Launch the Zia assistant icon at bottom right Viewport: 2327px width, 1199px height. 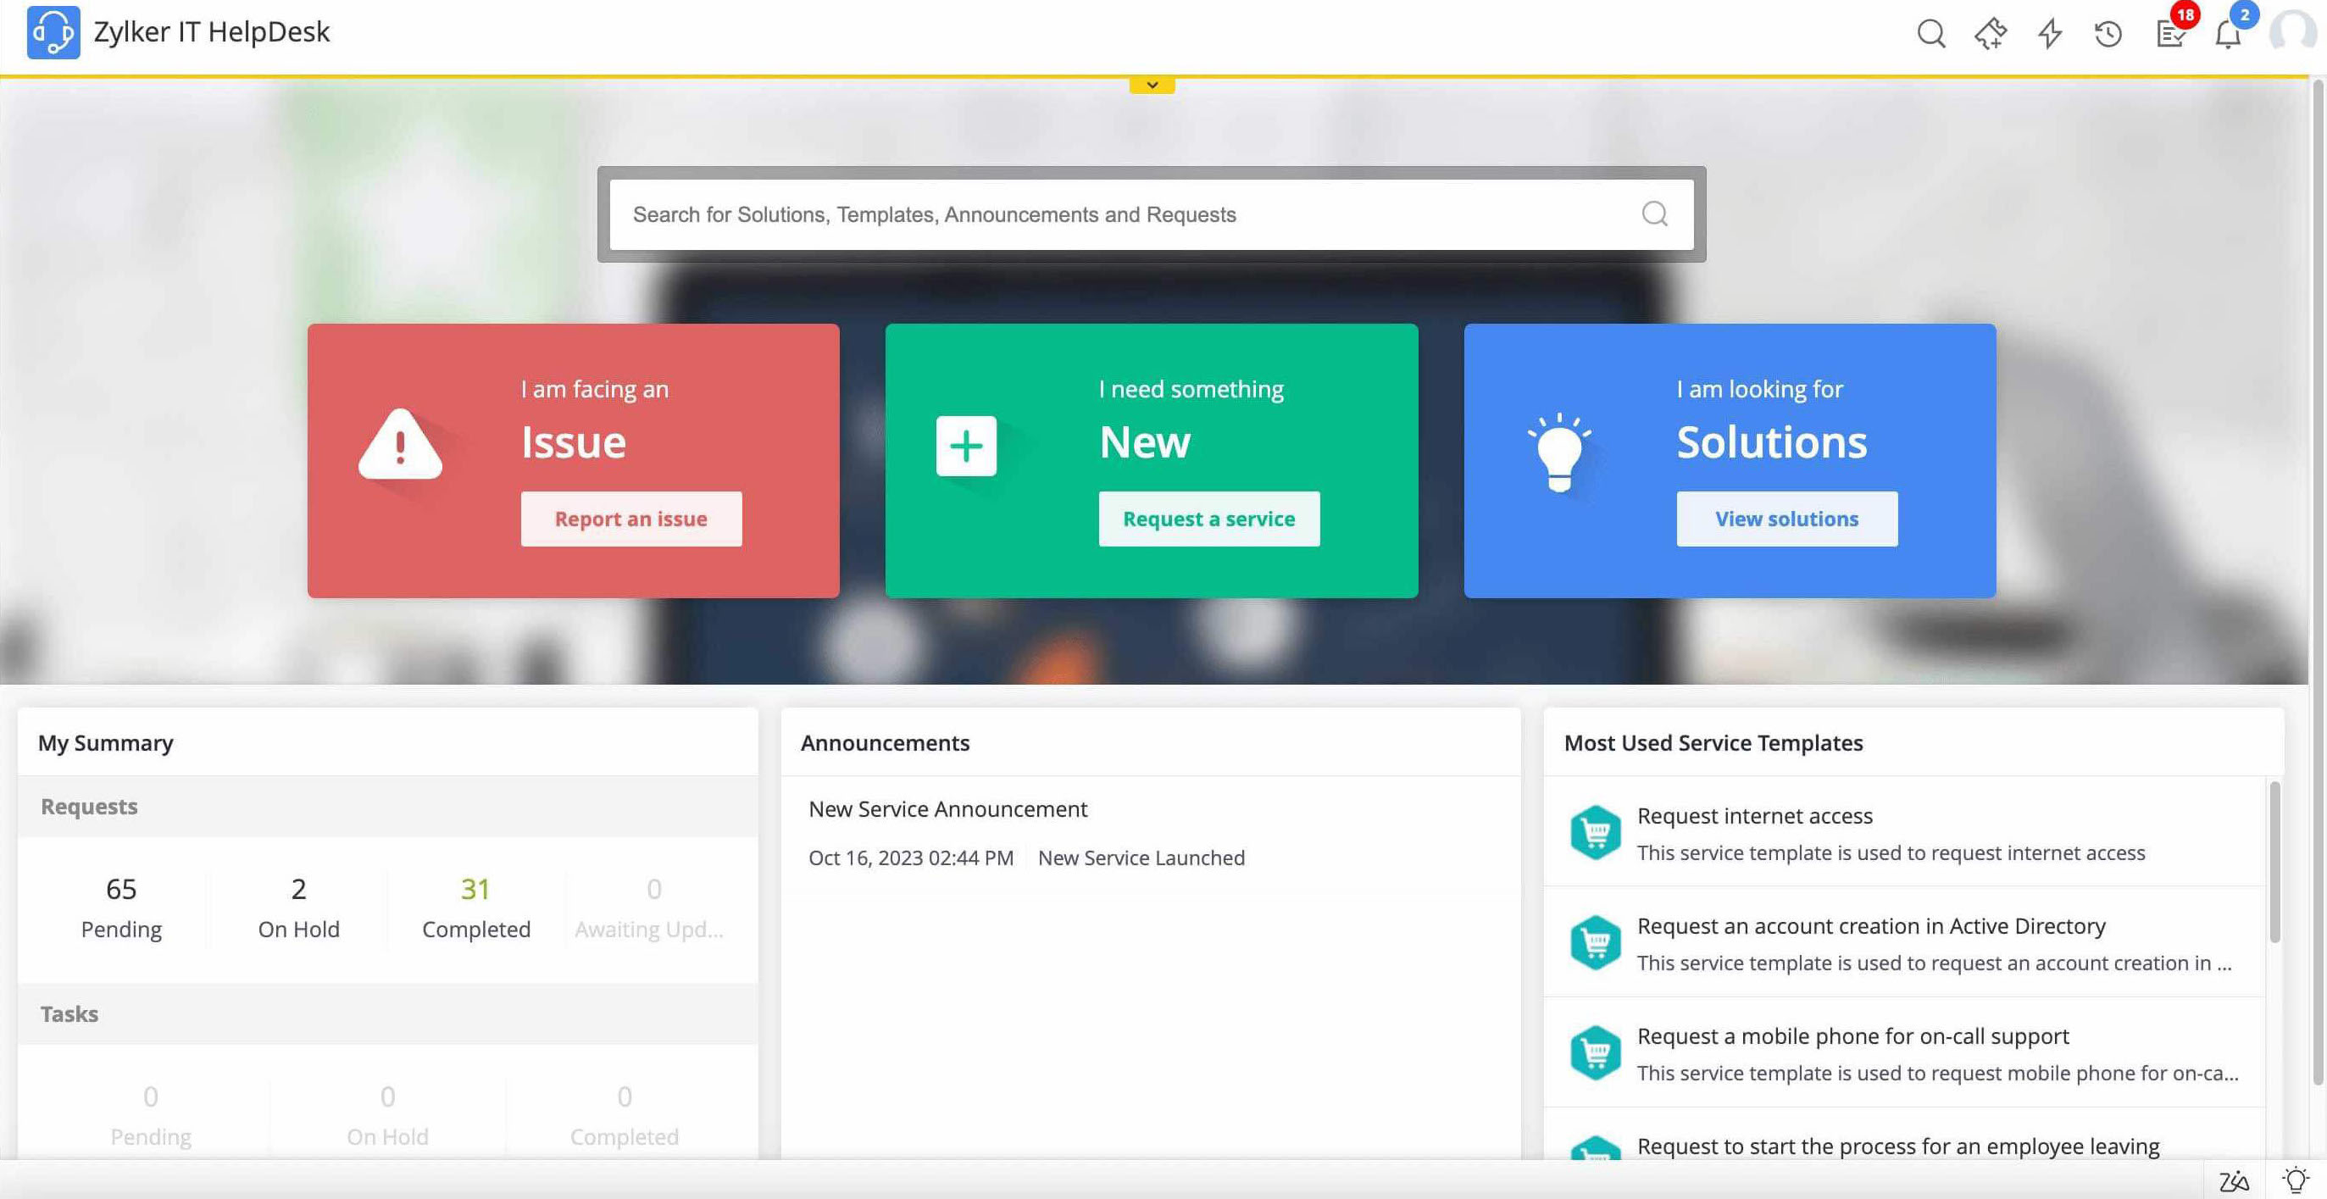point(2235,1180)
